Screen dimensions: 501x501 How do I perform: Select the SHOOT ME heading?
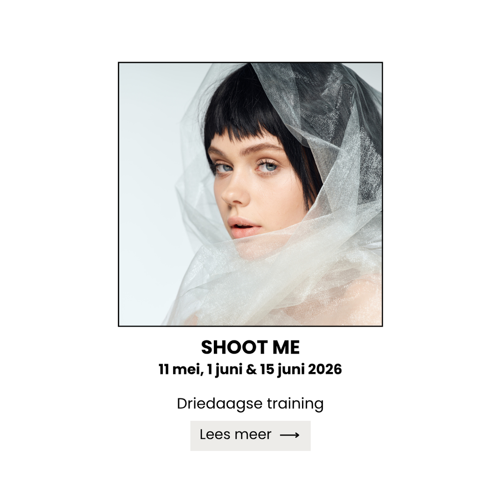click(x=250, y=347)
